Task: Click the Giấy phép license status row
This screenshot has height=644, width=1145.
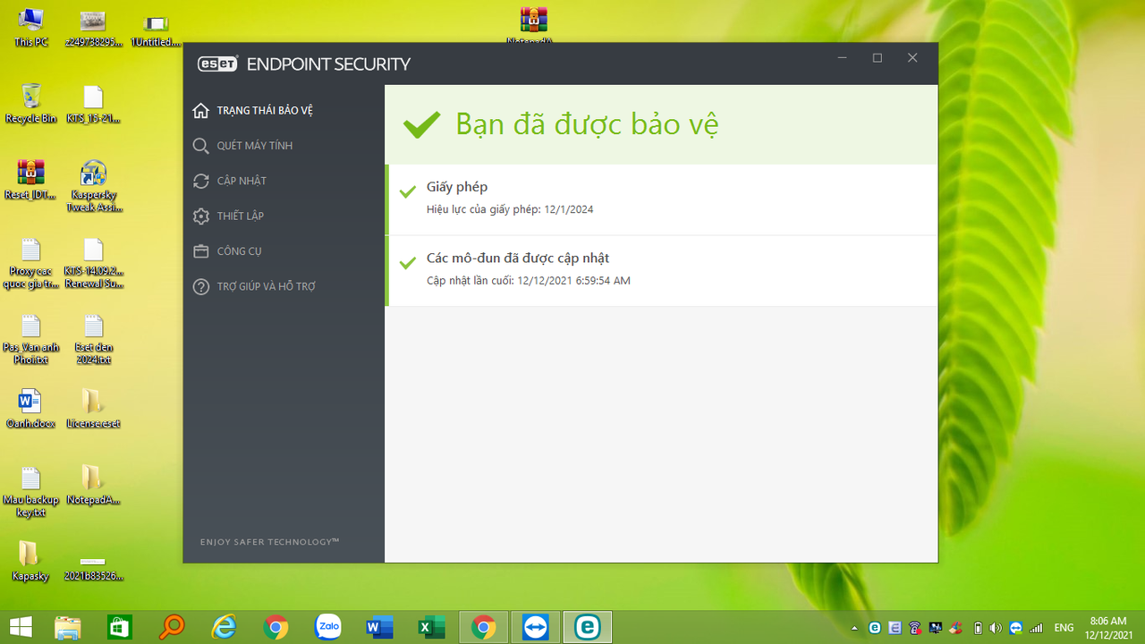Action: click(662, 199)
